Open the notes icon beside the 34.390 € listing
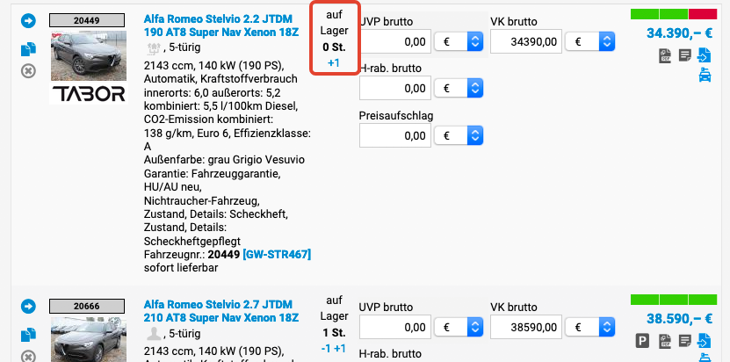 click(x=685, y=56)
